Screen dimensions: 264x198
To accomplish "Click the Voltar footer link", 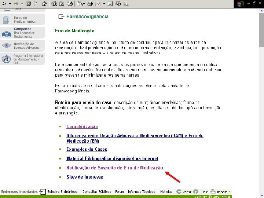I will click(x=187, y=192).
